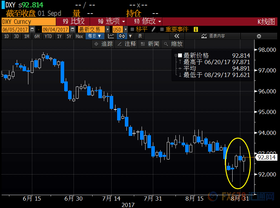Viewport: 280px width, 208px height.
Task: Click the yellow info icon
Action: coord(195,29)
